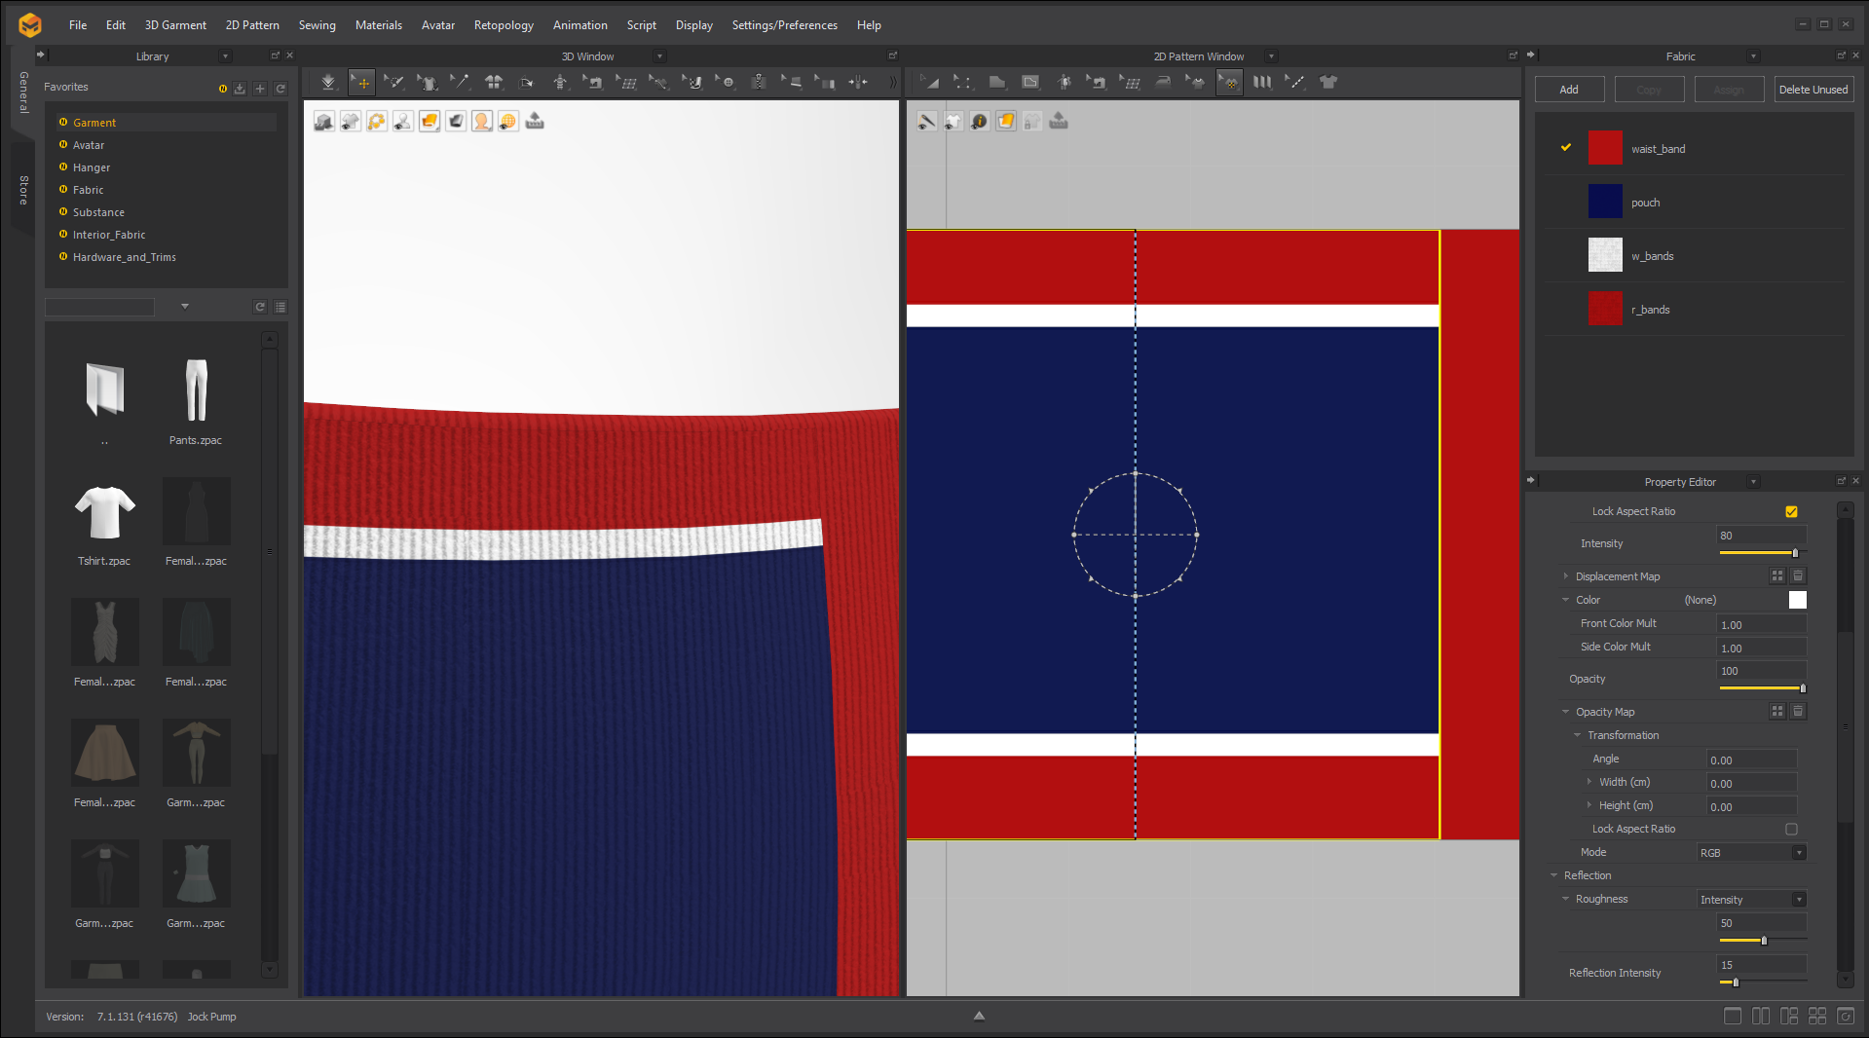The width and height of the screenshot is (1869, 1038).
Task: Open the Materials menu
Action: tap(378, 25)
